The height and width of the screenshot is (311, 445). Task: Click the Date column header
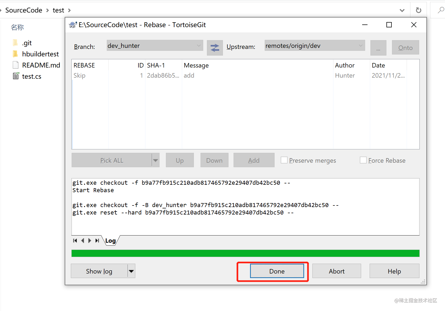pos(388,65)
